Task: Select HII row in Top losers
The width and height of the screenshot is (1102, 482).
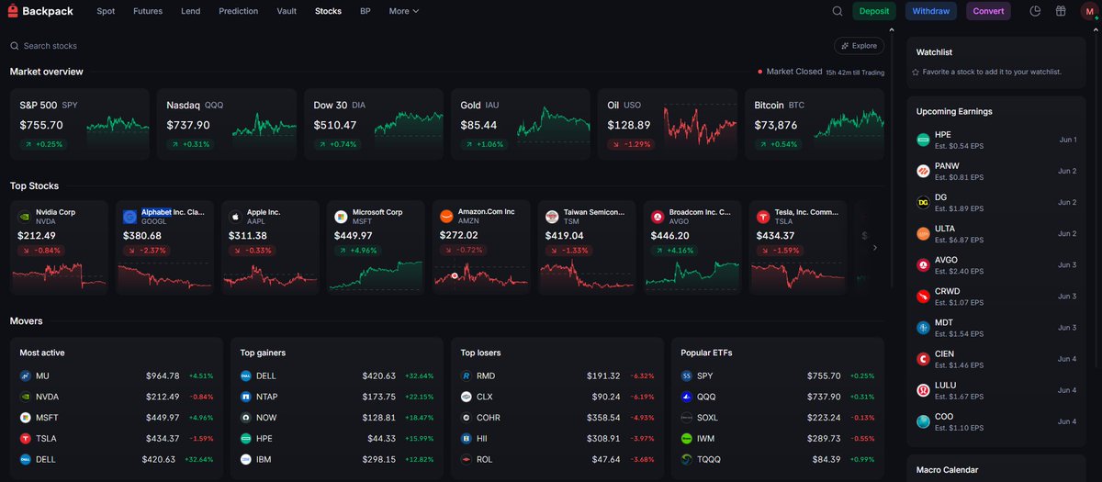Action: [557, 438]
